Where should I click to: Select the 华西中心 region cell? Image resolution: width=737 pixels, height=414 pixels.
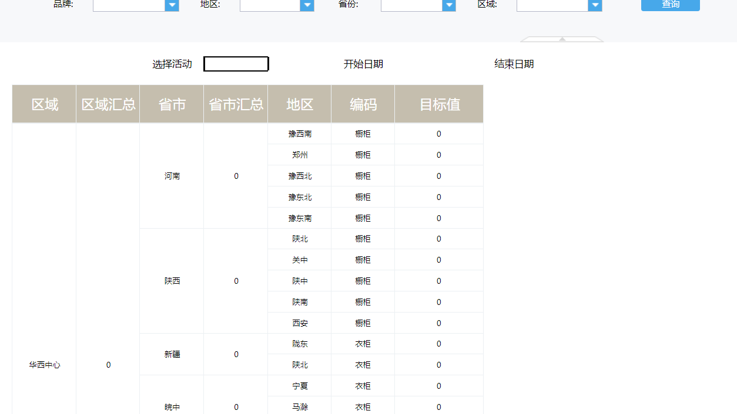pos(45,365)
